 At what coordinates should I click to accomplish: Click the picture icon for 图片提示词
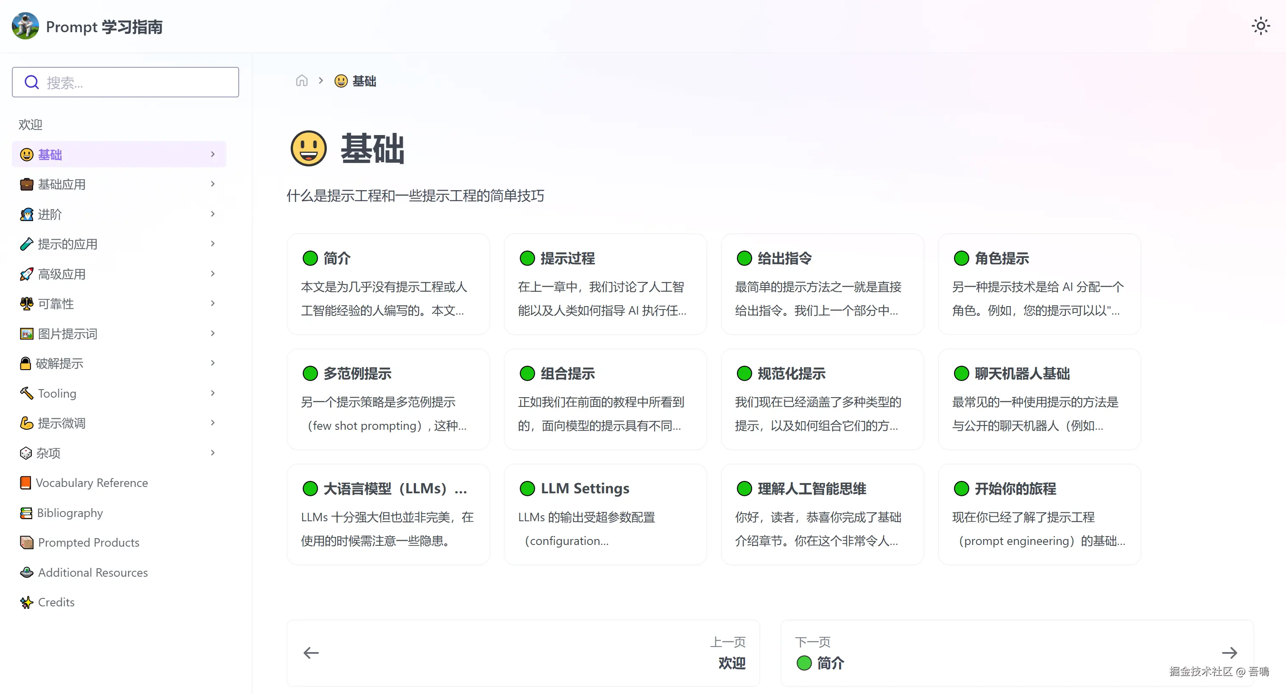[x=26, y=334]
